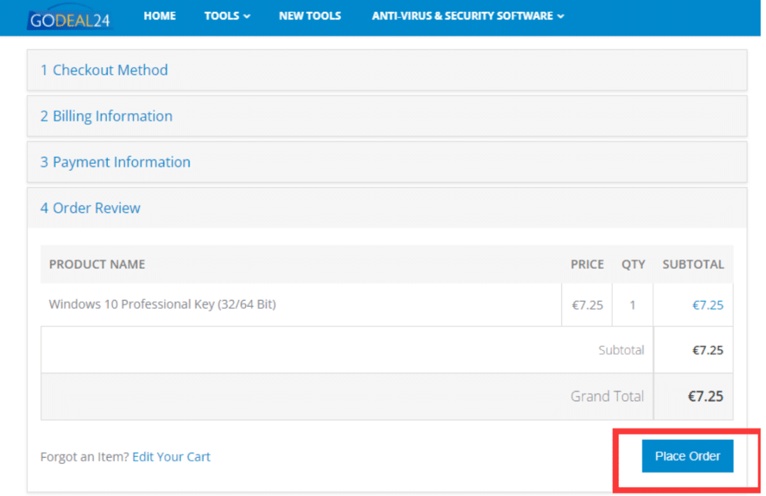Click the PRICE column header
The height and width of the screenshot is (496, 766).
click(x=587, y=264)
